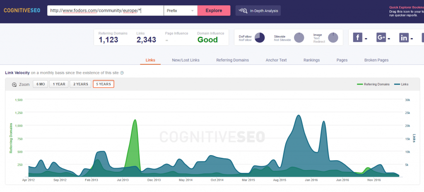Open the Anchor Text tab
The image size is (424, 192).
[276, 60]
